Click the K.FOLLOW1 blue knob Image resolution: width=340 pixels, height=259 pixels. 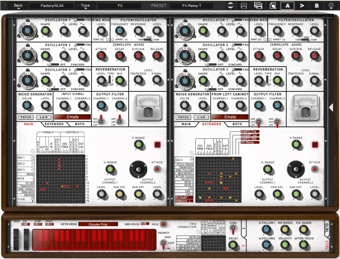point(266,229)
